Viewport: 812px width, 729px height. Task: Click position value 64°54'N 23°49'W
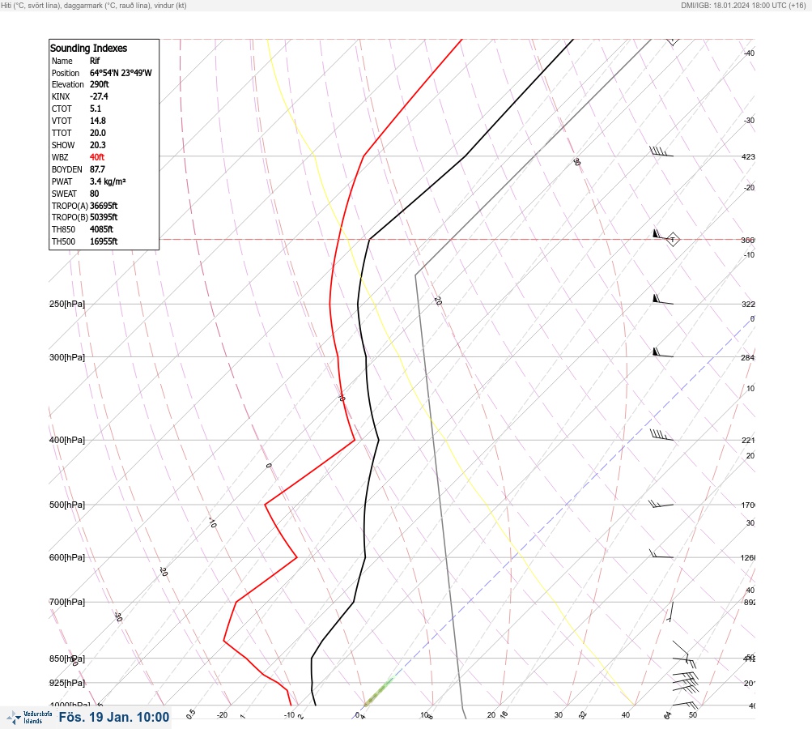[121, 73]
